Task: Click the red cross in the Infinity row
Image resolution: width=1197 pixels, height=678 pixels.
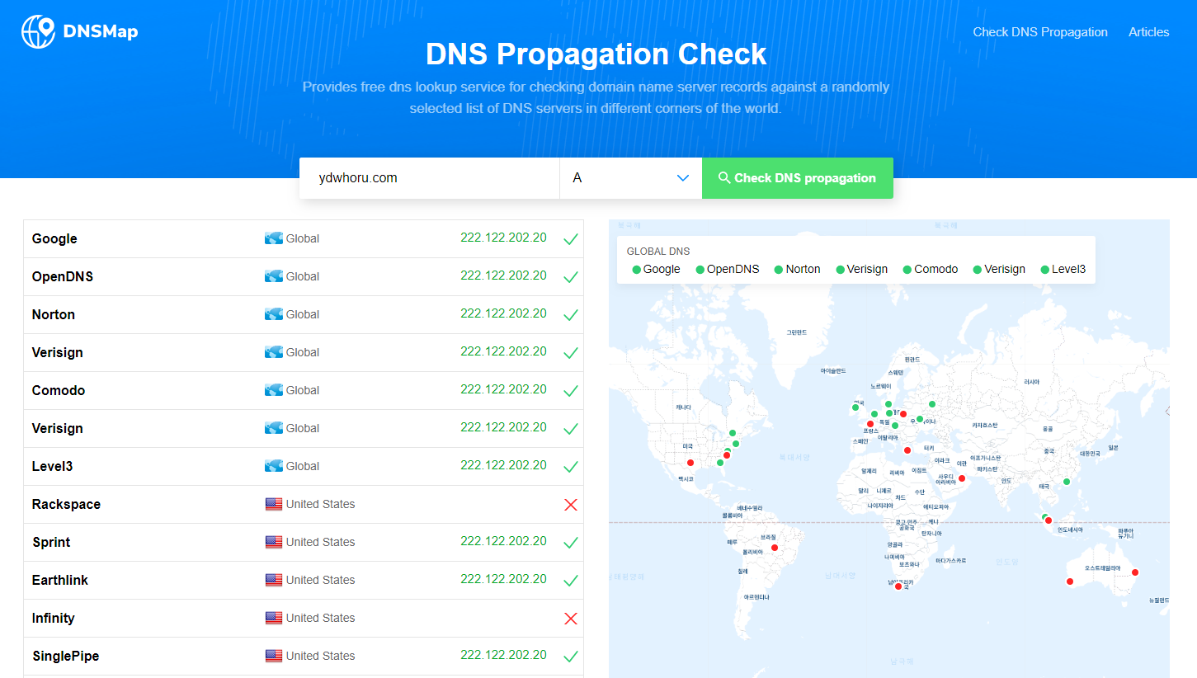Action: (x=570, y=618)
